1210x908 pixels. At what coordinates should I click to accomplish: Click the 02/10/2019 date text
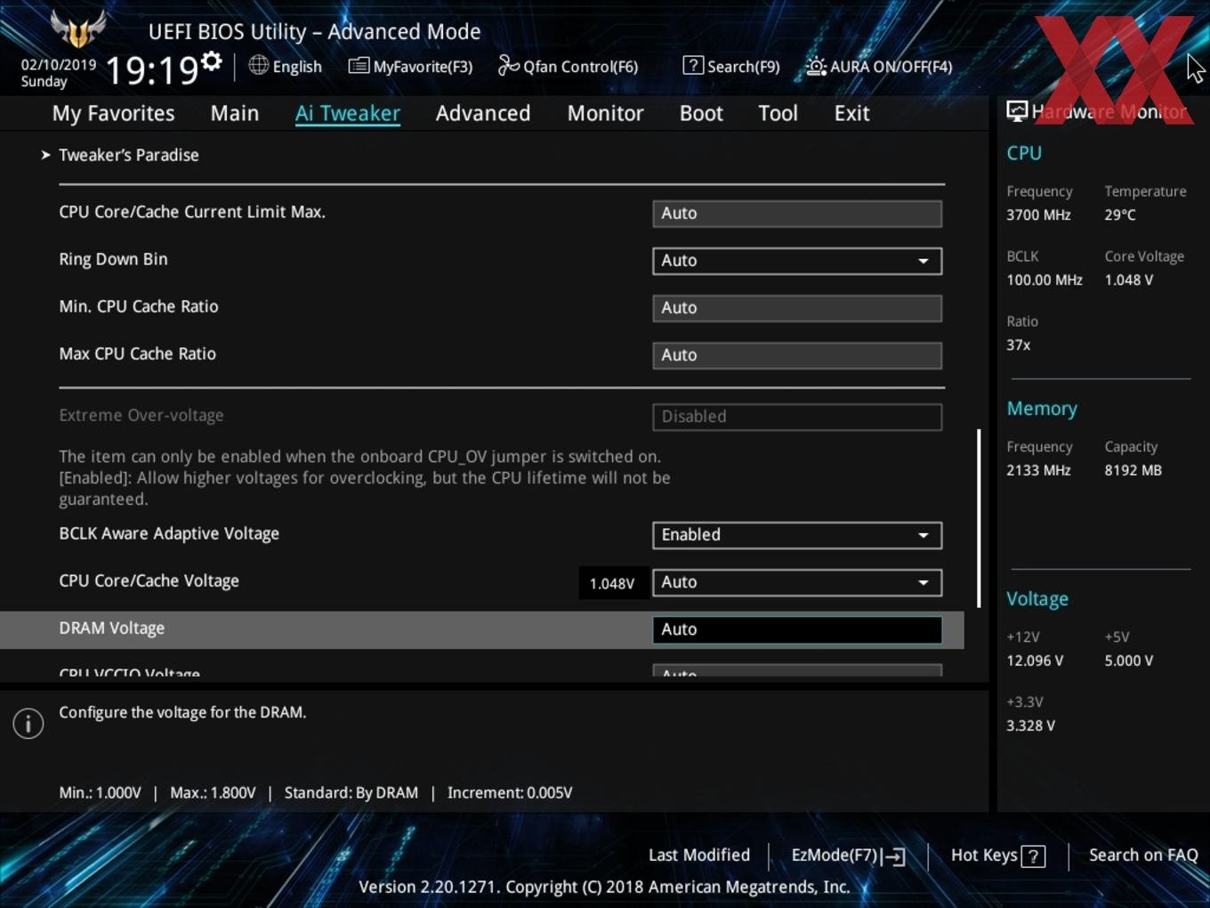tap(59, 65)
